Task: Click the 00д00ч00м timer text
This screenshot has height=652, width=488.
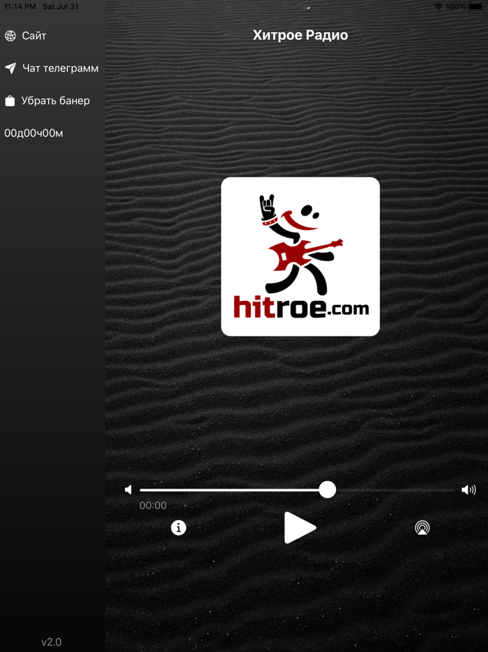Action: click(33, 133)
